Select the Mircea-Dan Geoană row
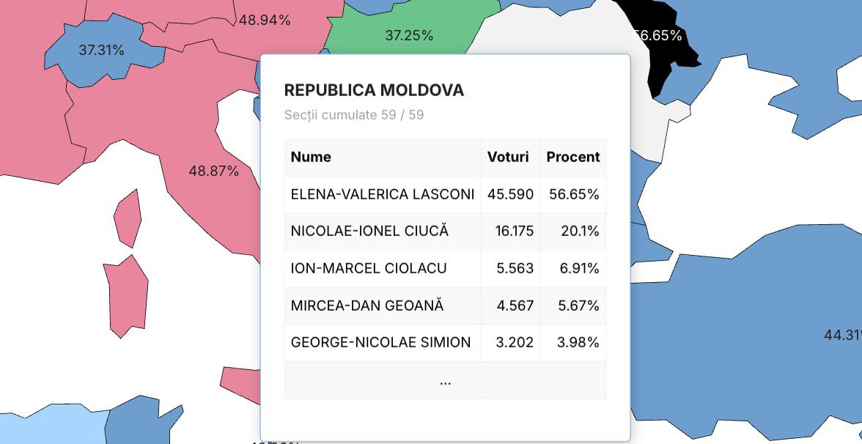Viewport: 862px width, 444px height. click(x=446, y=306)
